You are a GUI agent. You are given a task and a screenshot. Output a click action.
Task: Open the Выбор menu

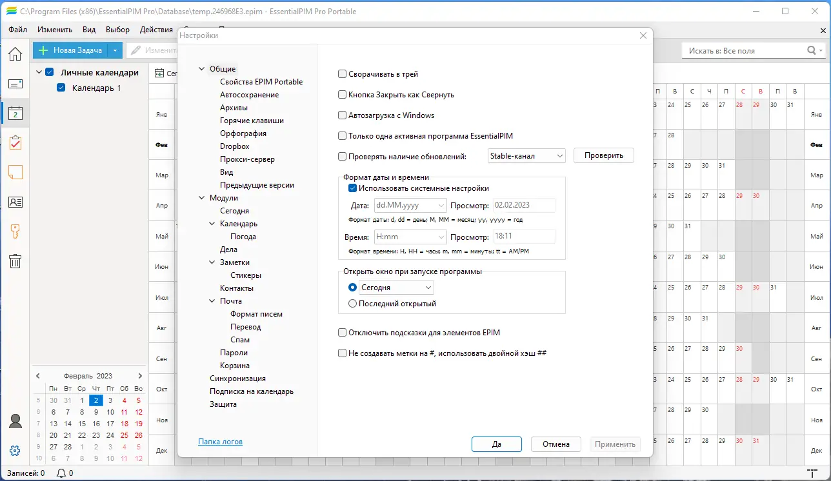point(117,30)
